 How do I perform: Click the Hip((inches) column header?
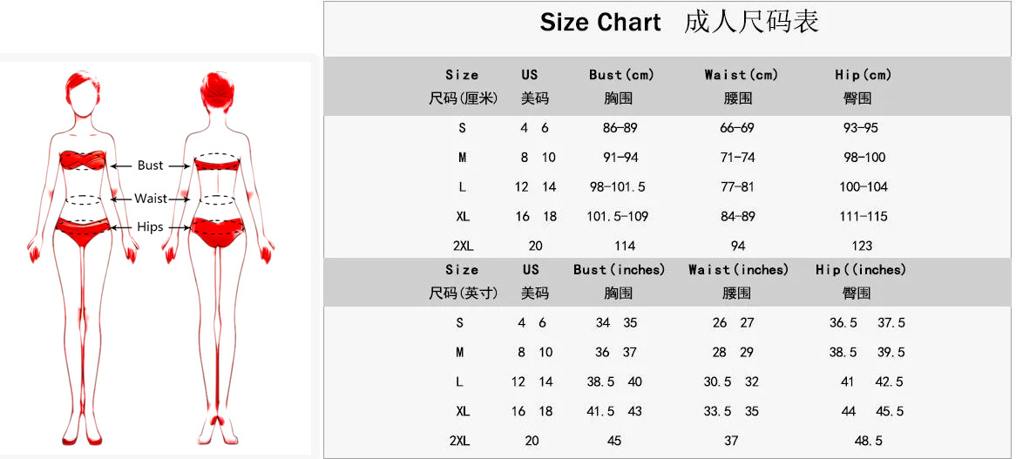861,270
